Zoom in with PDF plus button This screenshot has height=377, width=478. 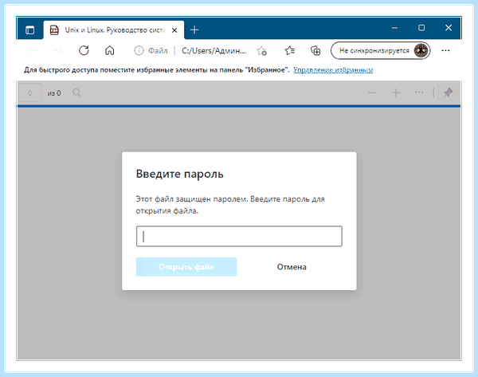pos(396,92)
